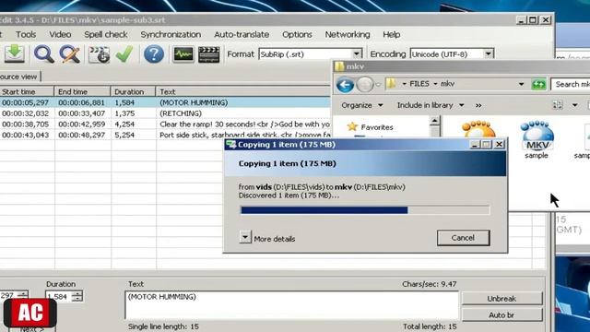Image resolution: width=590 pixels, height=332 pixels.
Task: Click the Duration spinner arrows
Action: [x=77, y=297]
